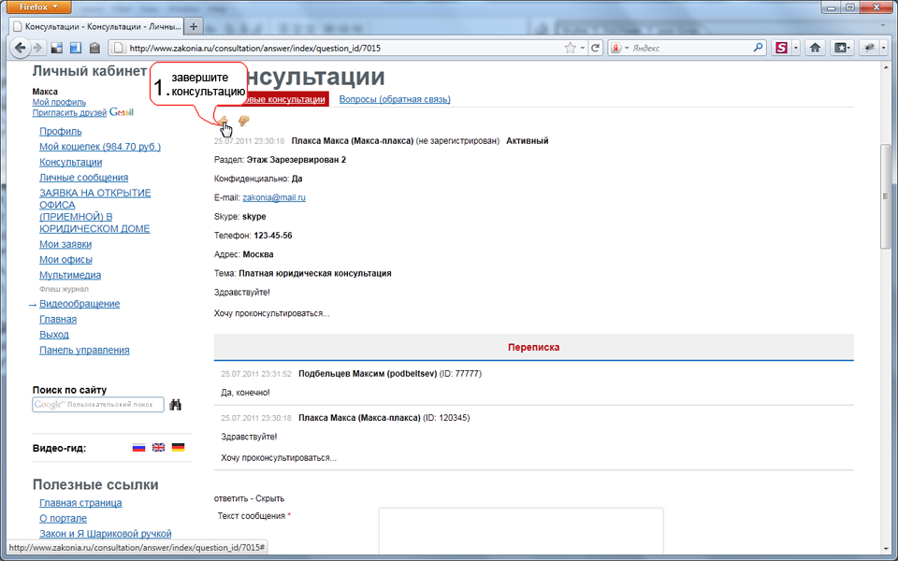The image size is (898, 561).
Task: Open a new browser tab
Action: 194,25
